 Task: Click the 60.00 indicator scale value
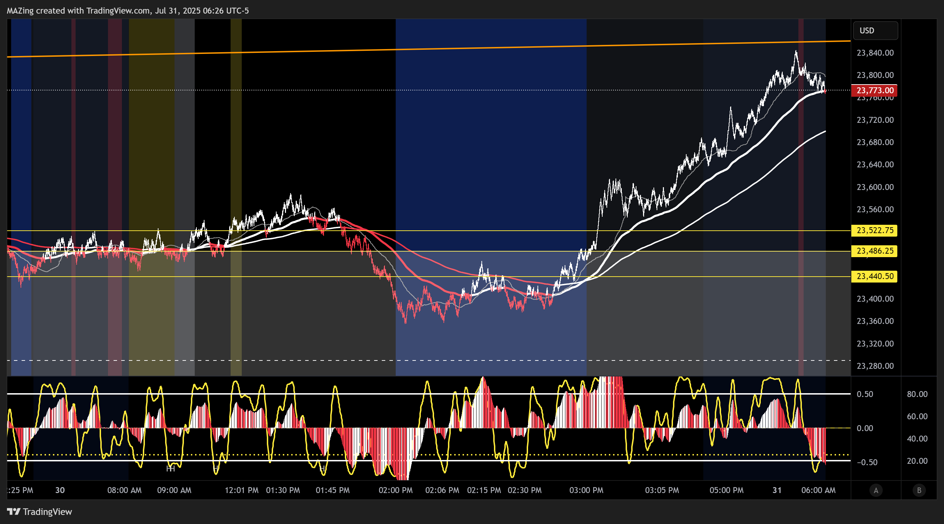pos(917,416)
